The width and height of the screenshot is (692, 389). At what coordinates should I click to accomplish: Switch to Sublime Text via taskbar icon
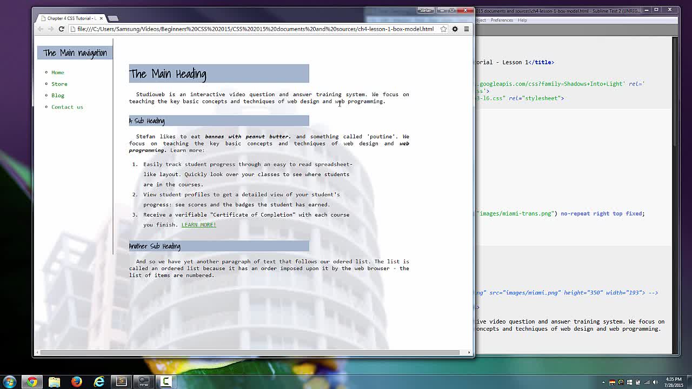121,382
